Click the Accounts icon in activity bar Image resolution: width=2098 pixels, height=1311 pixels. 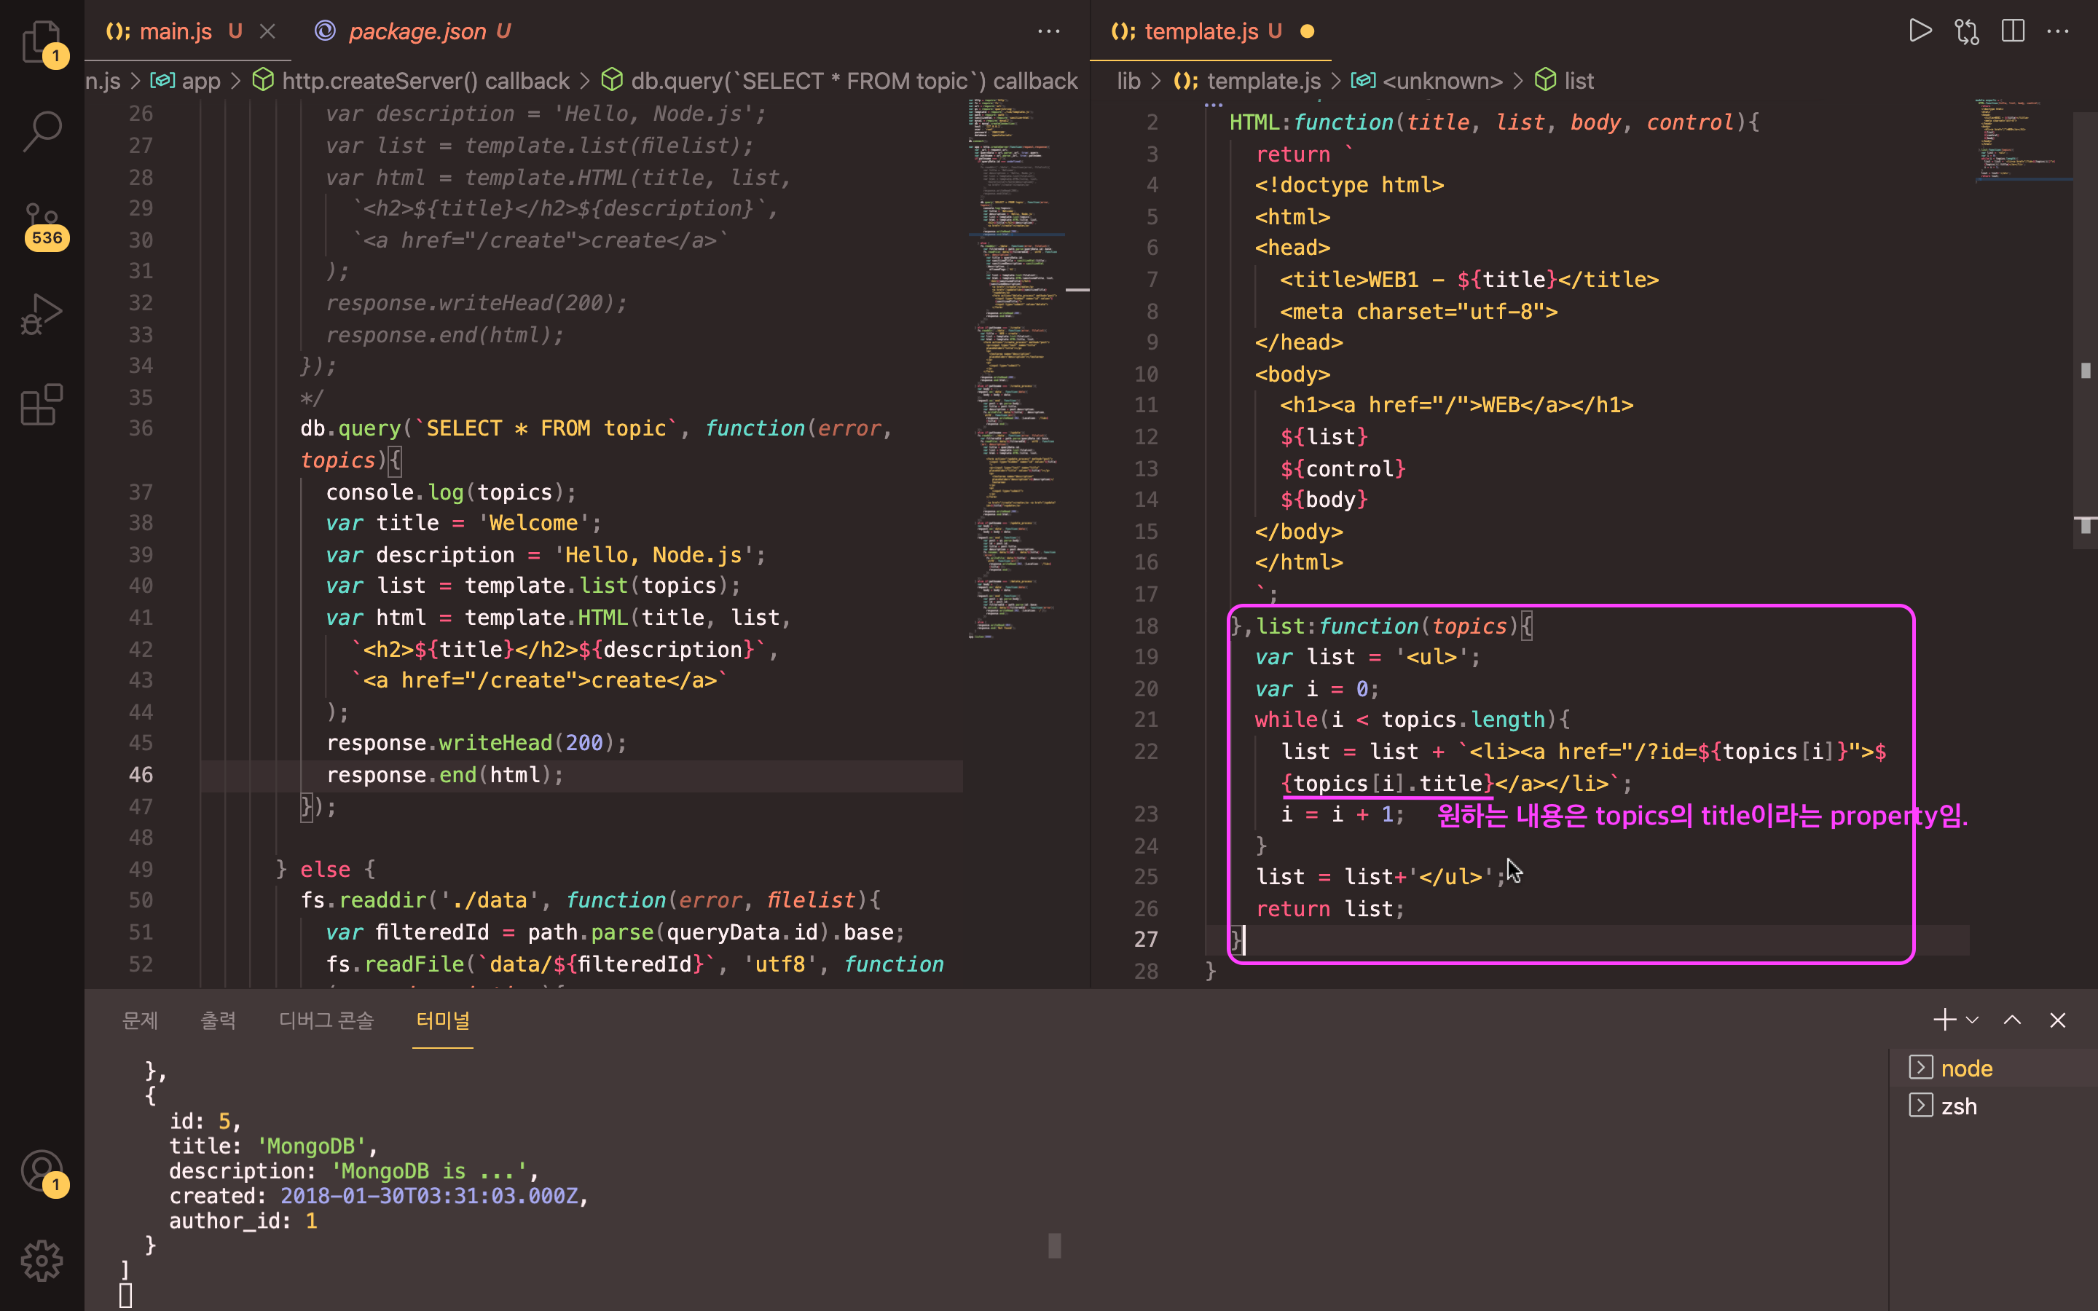click(x=41, y=1170)
